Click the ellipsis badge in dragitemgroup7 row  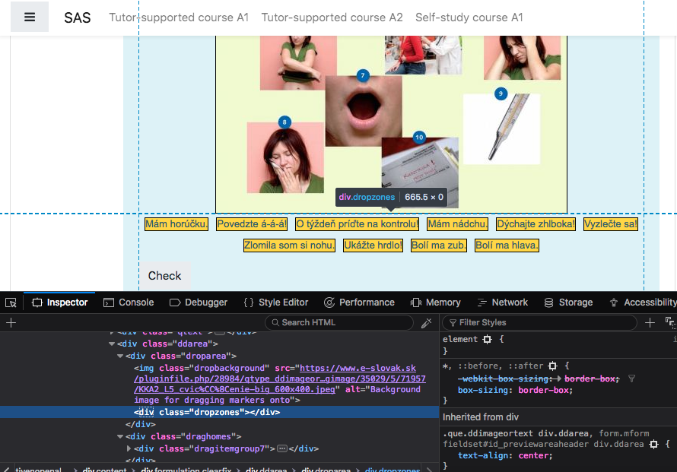[282, 448]
